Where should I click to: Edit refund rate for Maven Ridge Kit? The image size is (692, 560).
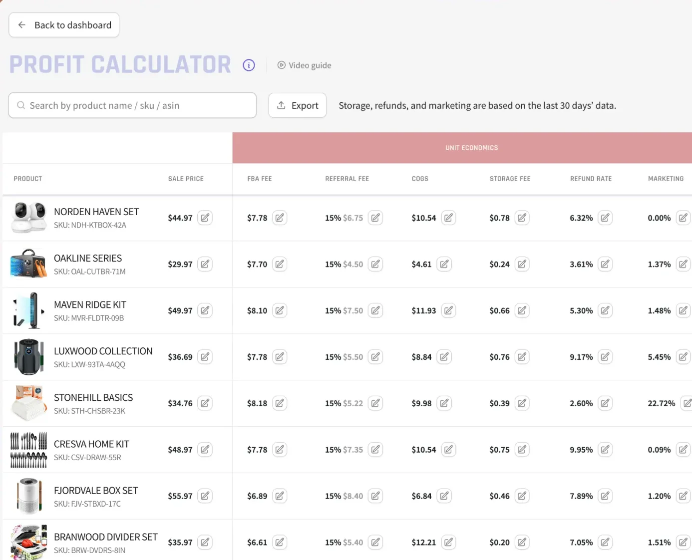click(x=605, y=310)
